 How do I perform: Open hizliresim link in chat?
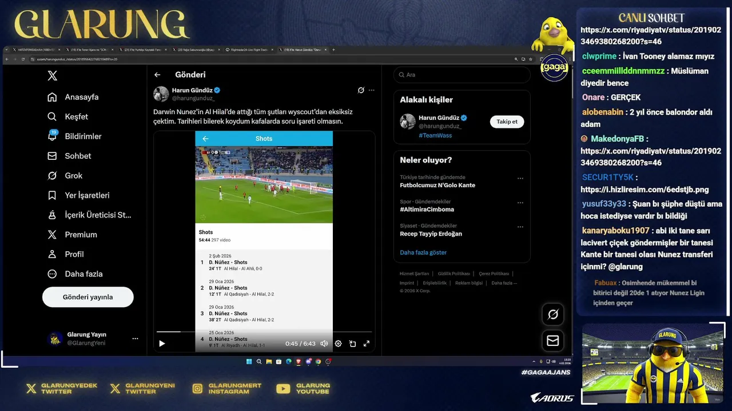645,190
